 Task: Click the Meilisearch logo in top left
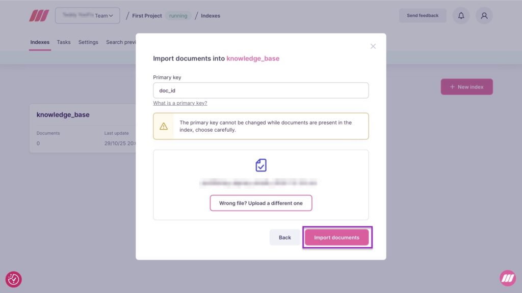click(40, 15)
